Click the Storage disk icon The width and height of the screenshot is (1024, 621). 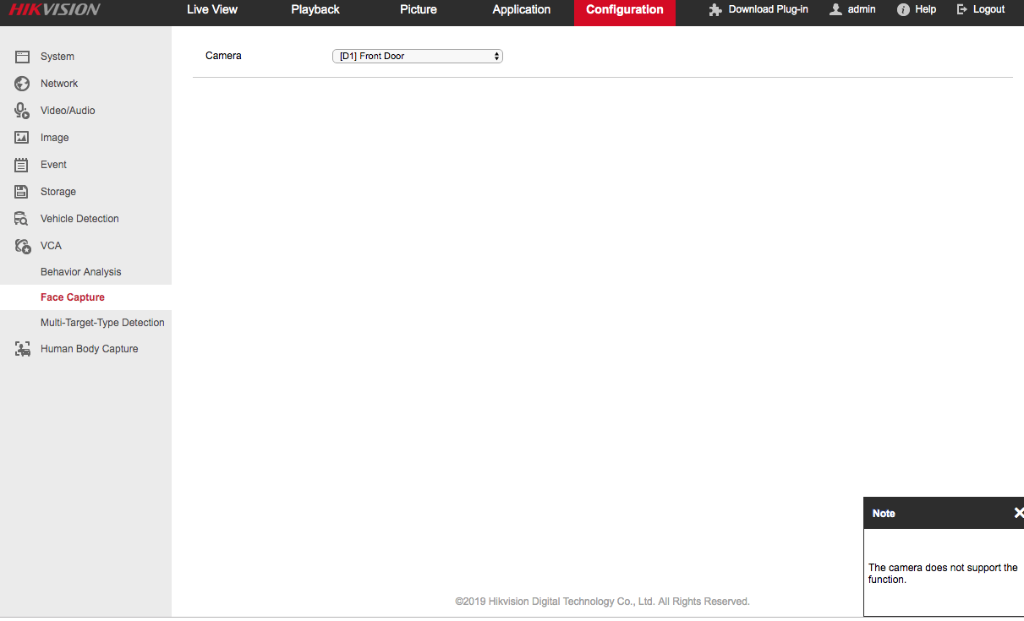tap(22, 192)
